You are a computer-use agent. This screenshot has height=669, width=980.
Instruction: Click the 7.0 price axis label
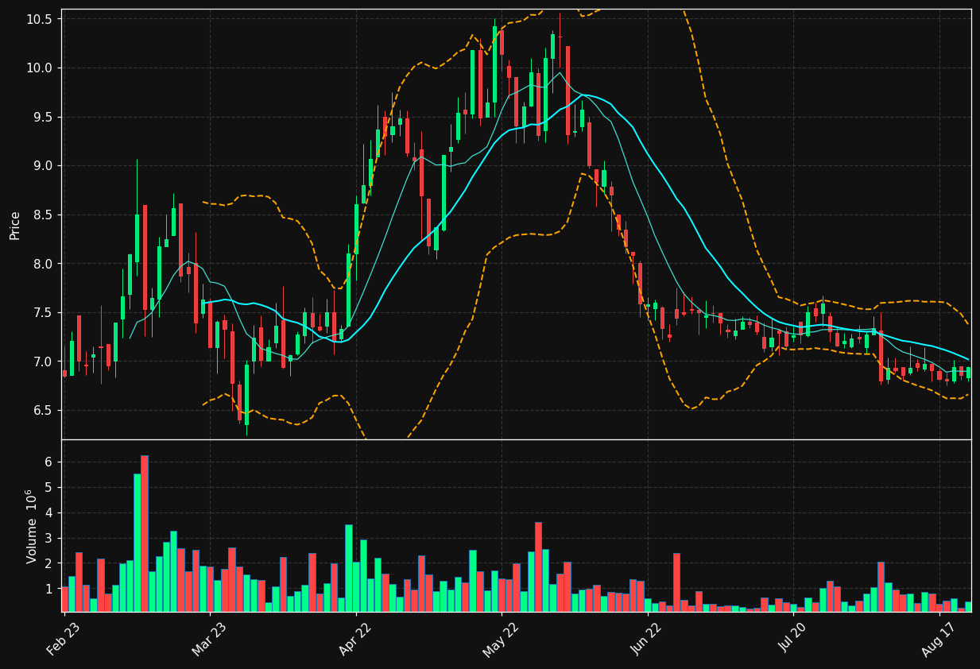(42, 362)
